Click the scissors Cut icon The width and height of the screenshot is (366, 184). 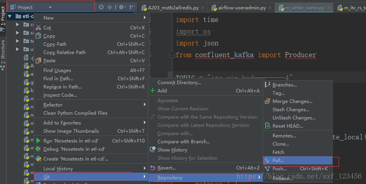[38, 27]
